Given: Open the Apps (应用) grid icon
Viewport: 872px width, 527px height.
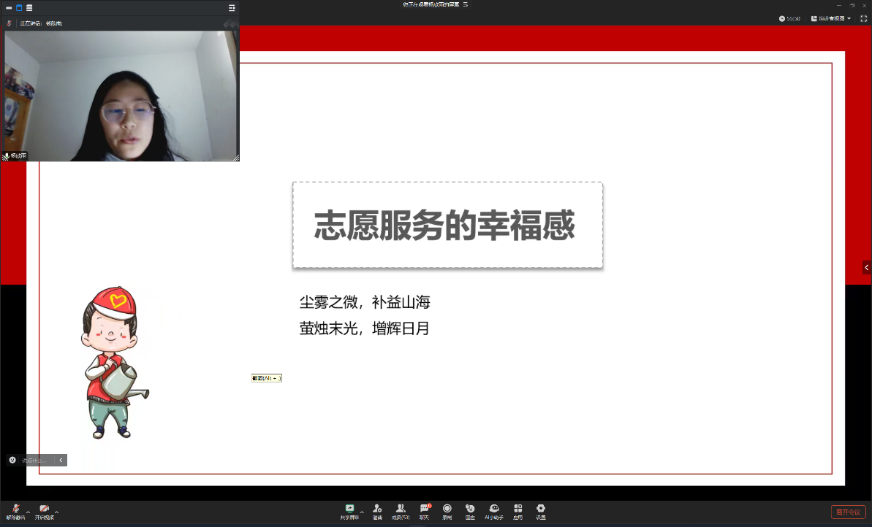Looking at the screenshot, I should click(x=517, y=510).
